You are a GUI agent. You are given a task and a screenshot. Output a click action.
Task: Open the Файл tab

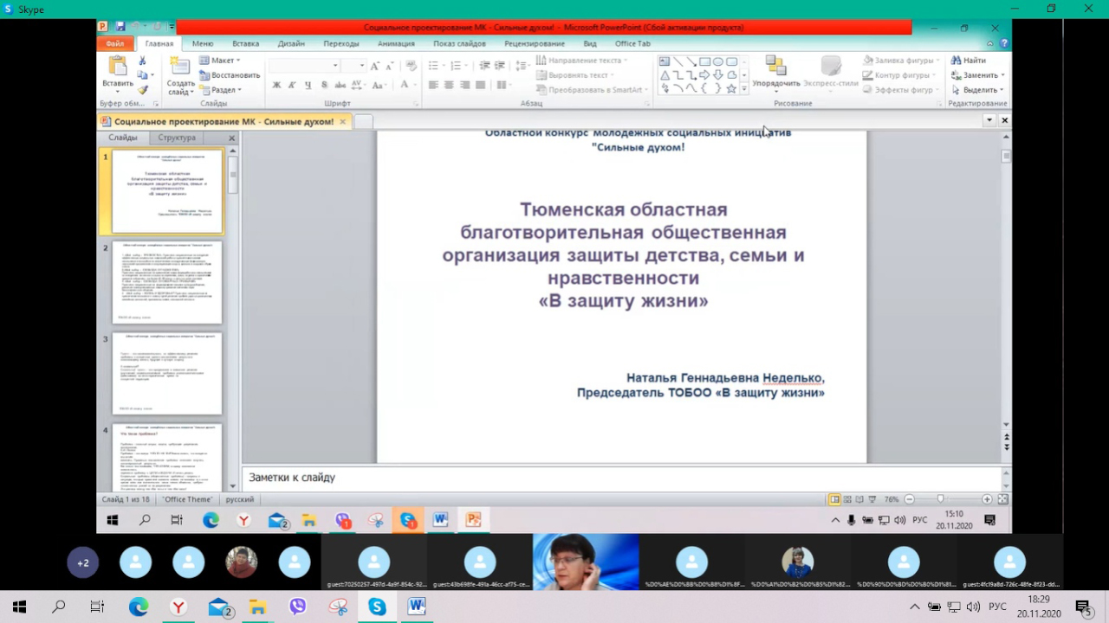pyautogui.click(x=115, y=43)
